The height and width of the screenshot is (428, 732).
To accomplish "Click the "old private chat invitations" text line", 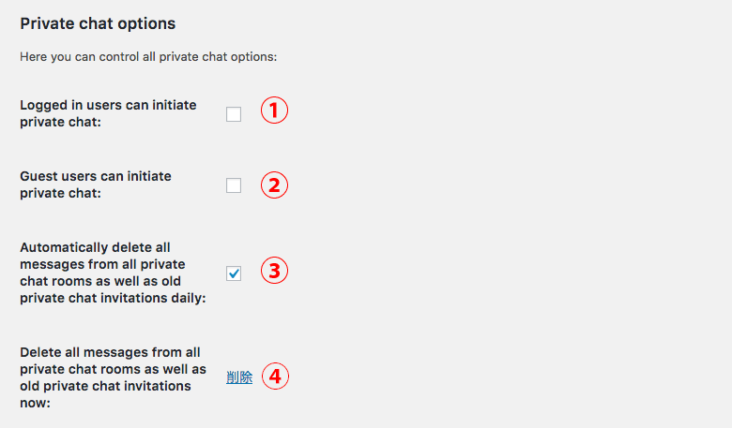I will coord(105,386).
